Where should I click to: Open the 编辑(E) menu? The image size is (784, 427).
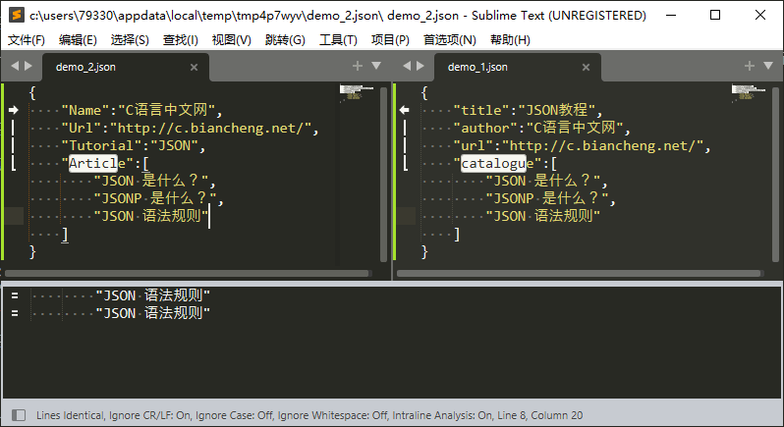pos(78,40)
